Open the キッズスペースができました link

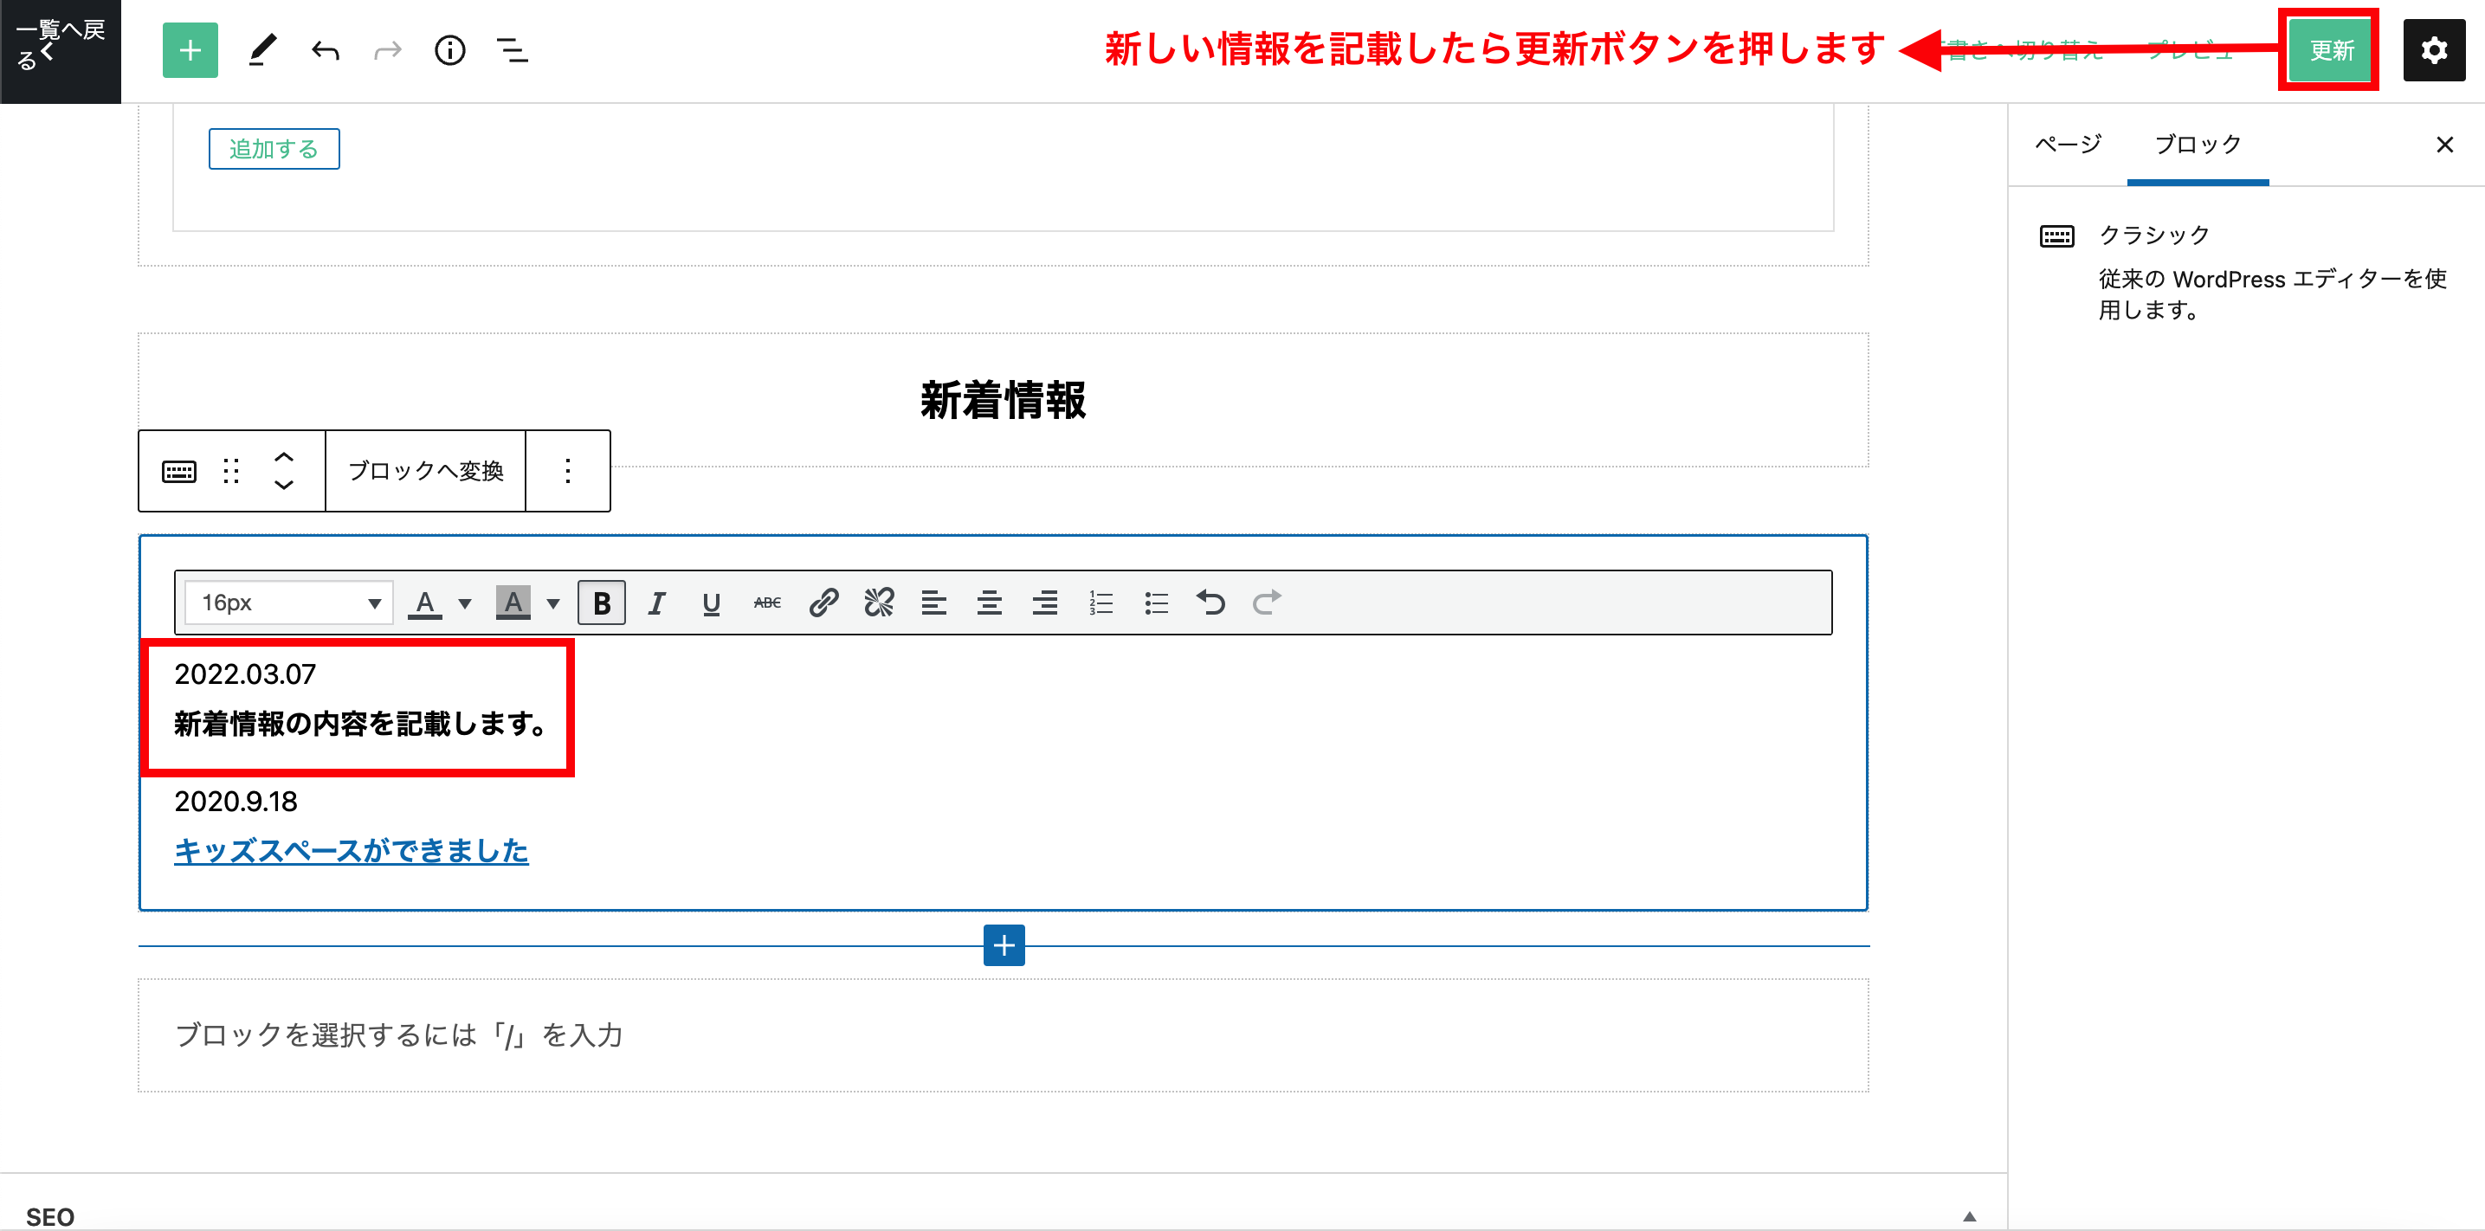pos(352,851)
